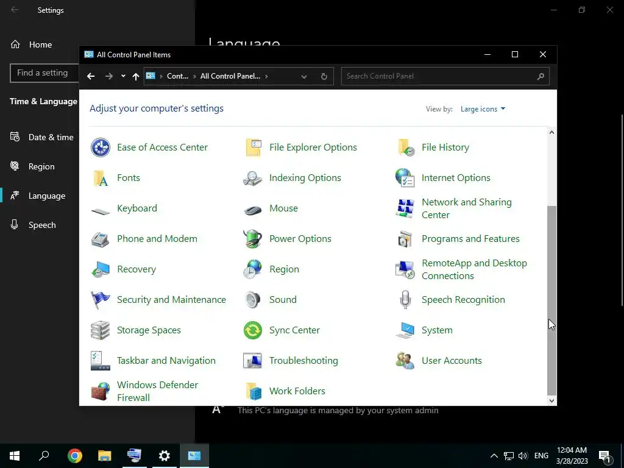Expand the chevron before 'Cont...' breadcrumb
This screenshot has height=468, width=624.
pyautogui.click(x=161, y=76)
